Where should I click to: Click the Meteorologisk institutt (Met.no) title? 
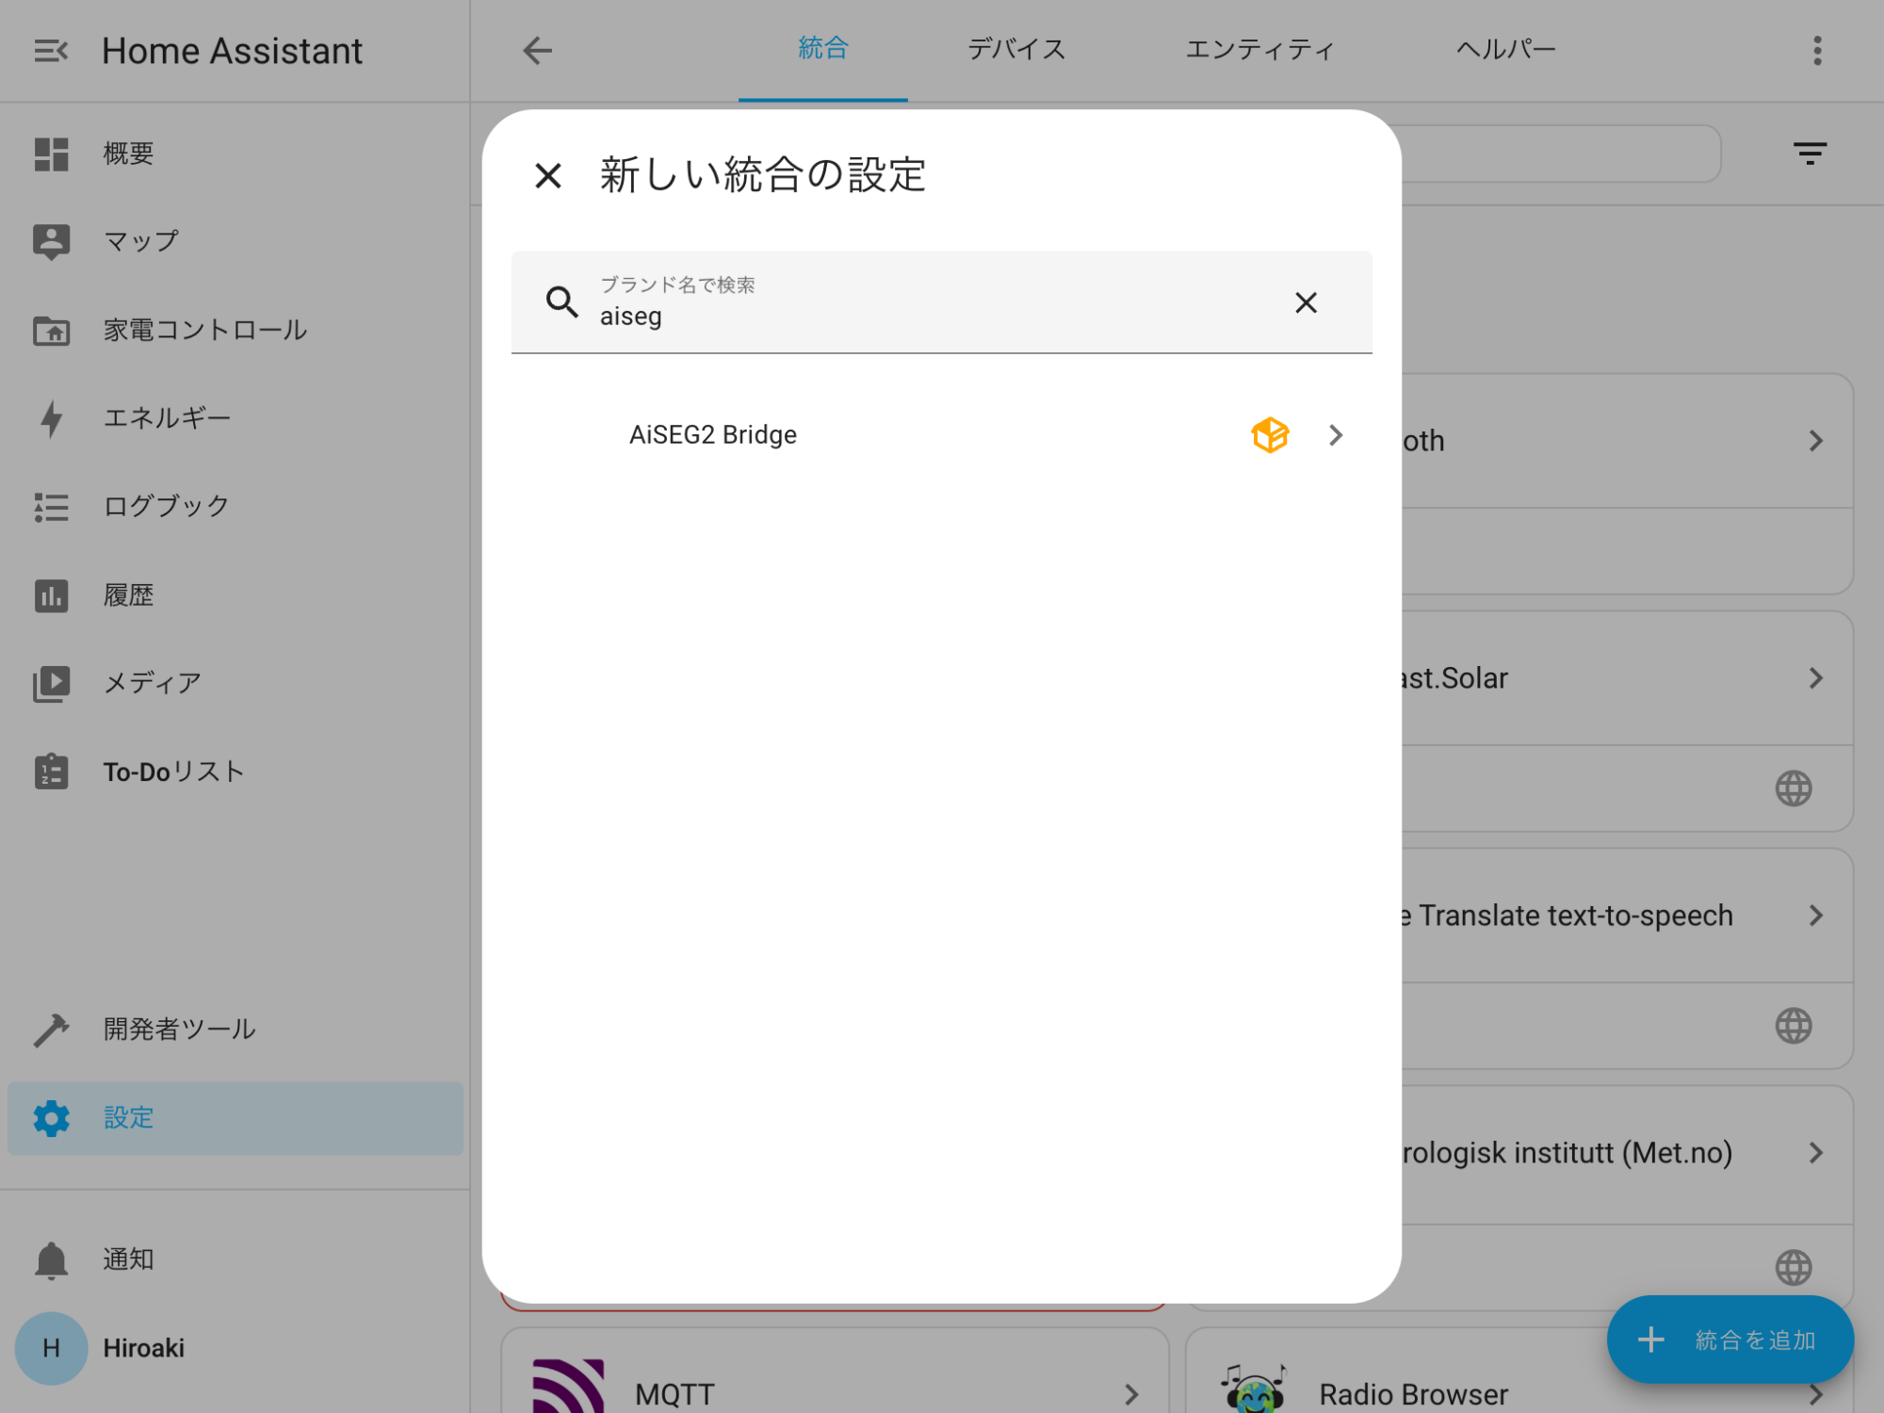point(1567,1153)
